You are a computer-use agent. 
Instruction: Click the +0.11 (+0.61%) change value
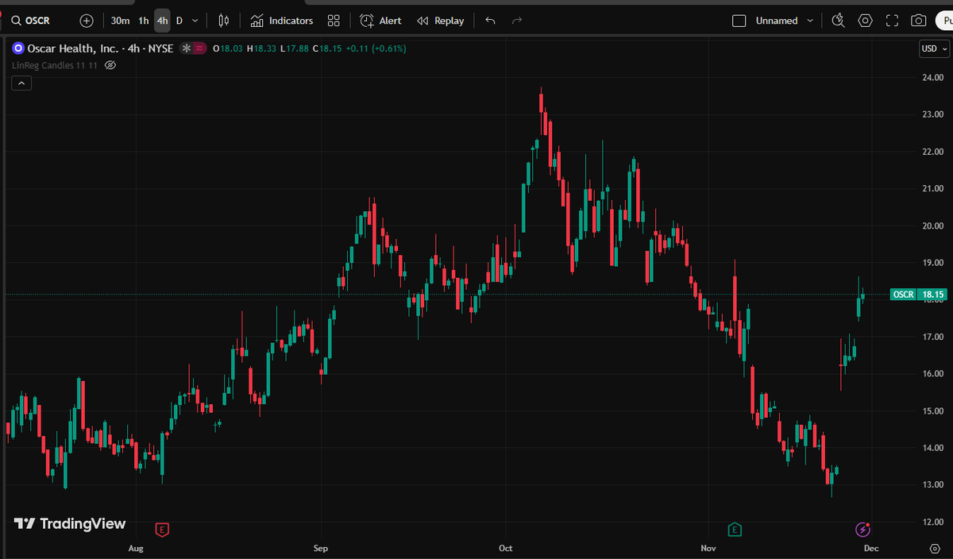376,48
